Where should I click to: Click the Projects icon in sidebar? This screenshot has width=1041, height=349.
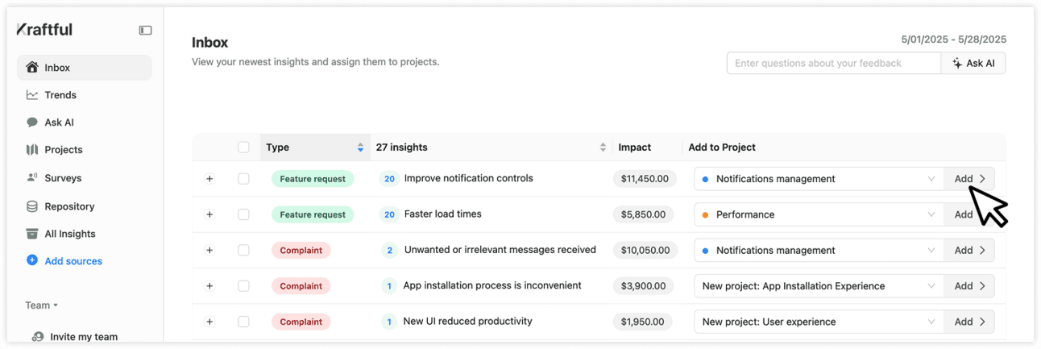coord(32,150)
